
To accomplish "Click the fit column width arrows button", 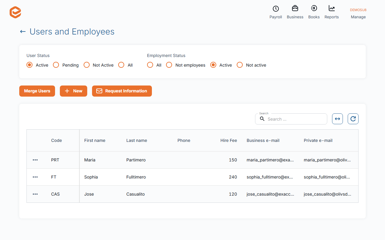I will coord(337,119).
